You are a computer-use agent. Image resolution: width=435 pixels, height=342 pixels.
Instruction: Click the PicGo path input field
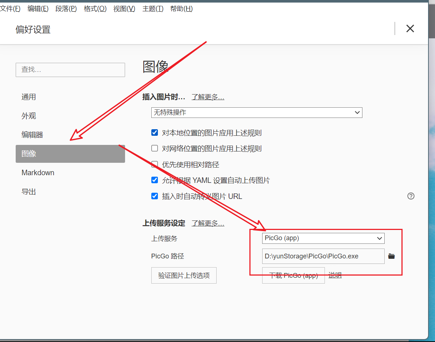point(323,256)
